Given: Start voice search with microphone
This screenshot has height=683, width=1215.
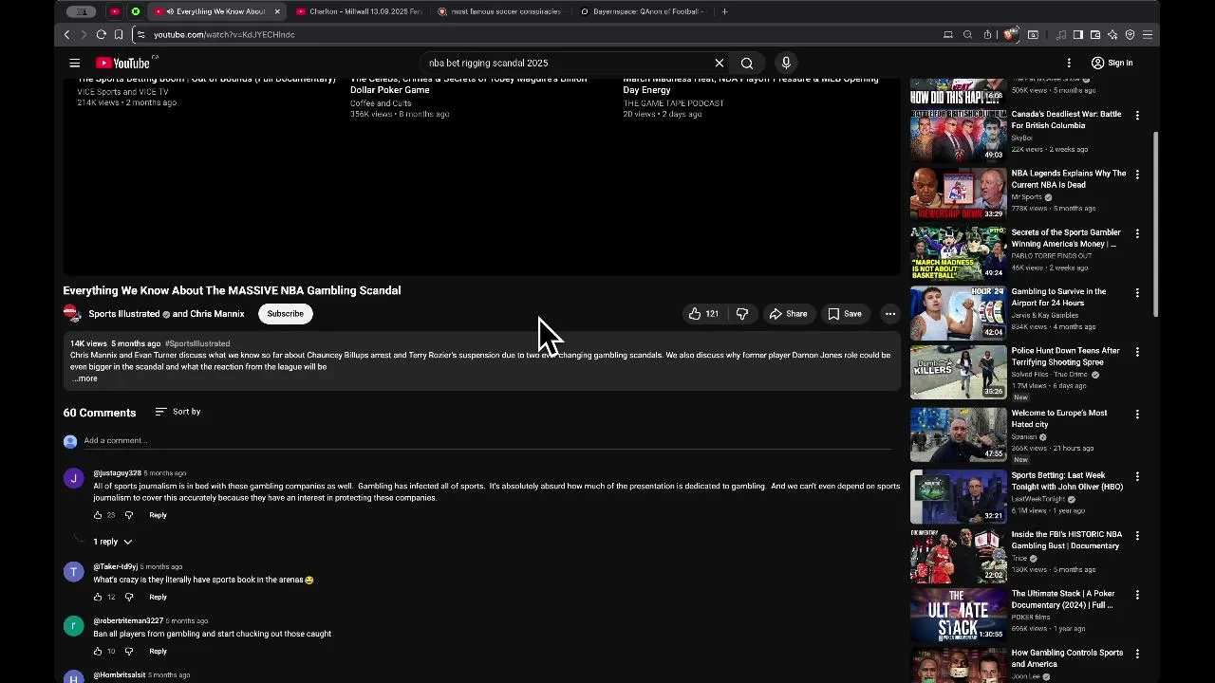Looking at the screenshot, I should pos(786,63).
